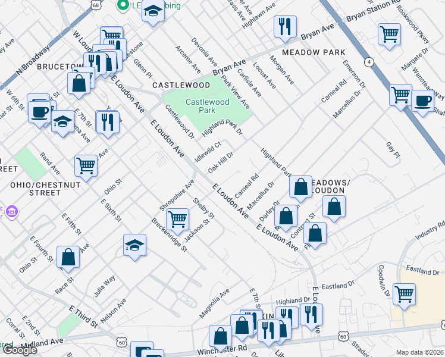Click the purple home marker near Ohio/Chestnut Street
445x357 pixels.
(12, 212)
